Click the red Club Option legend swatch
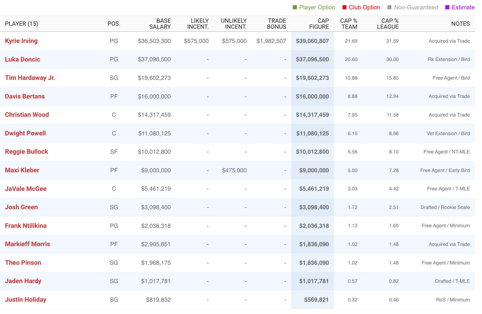This screenshot has width=482, height=314. click(x=345, y=7)
